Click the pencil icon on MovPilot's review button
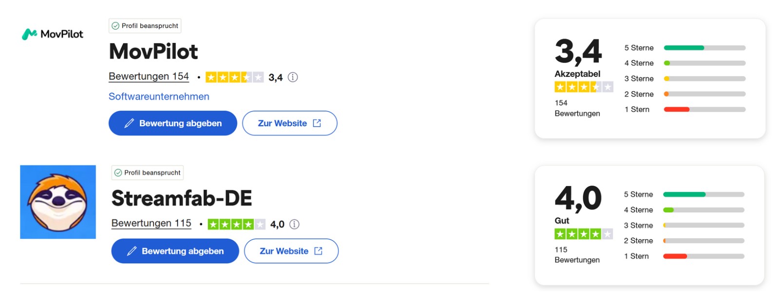Viewport: 780px width, 303px height. click(x=129, y=123)
